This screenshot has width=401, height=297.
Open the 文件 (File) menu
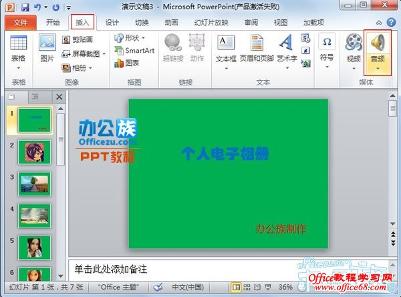21,23
